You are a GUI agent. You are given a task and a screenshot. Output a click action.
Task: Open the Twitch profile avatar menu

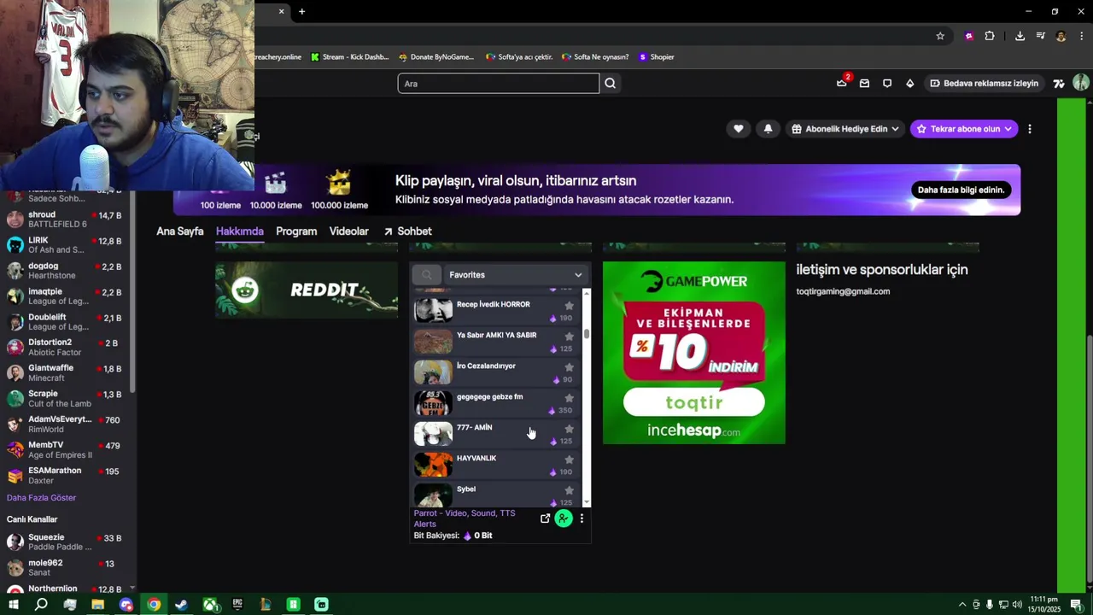1081,83
